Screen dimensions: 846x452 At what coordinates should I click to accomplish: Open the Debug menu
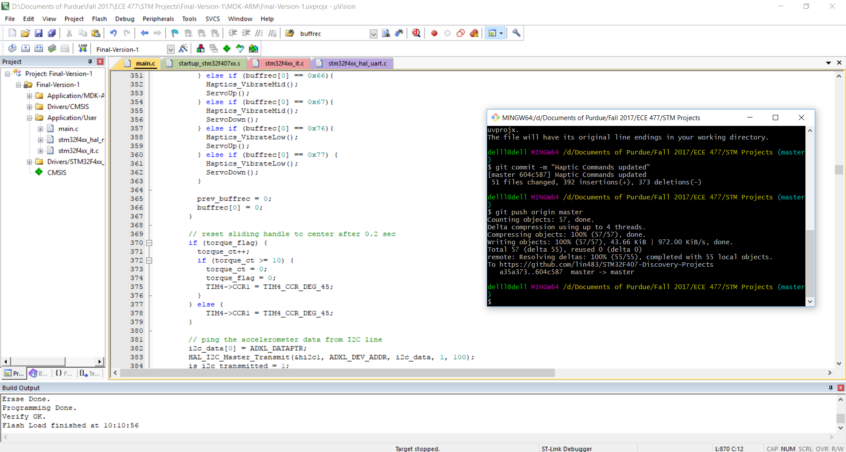point(124,19)
